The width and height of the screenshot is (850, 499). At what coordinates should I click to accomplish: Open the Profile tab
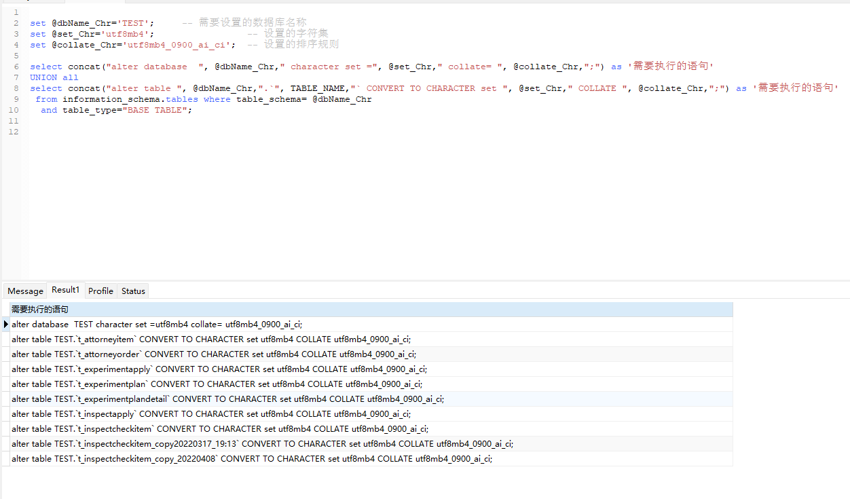pyautogui.click(x=100, y=291)
